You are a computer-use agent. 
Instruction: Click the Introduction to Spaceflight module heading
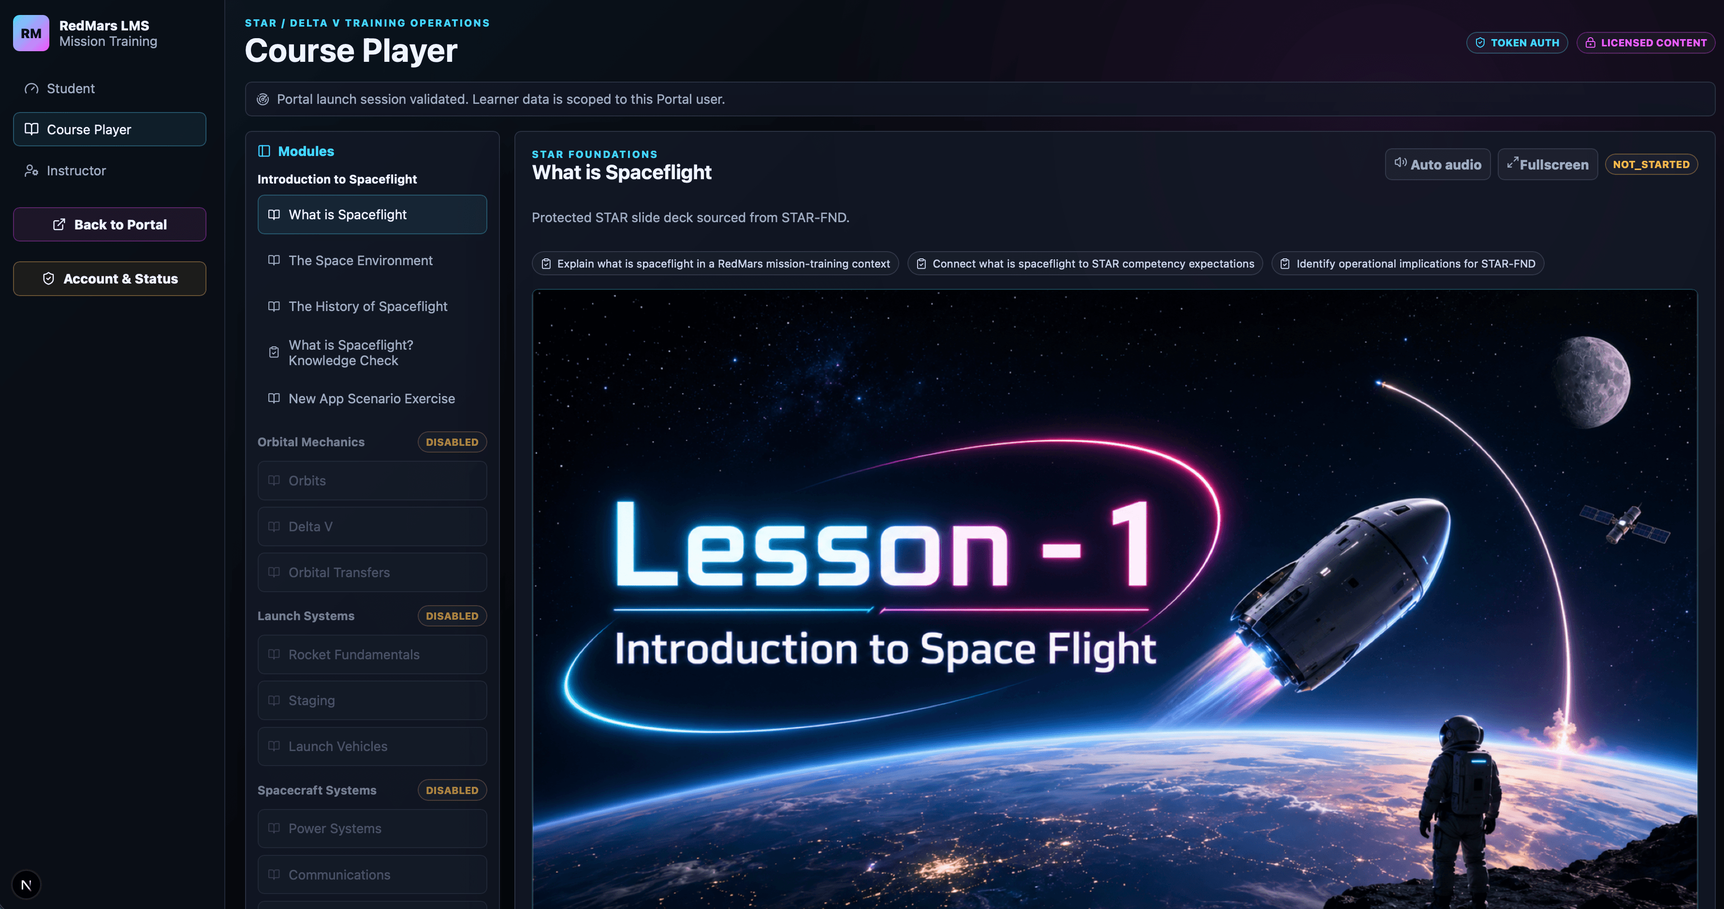pos(337,179)
